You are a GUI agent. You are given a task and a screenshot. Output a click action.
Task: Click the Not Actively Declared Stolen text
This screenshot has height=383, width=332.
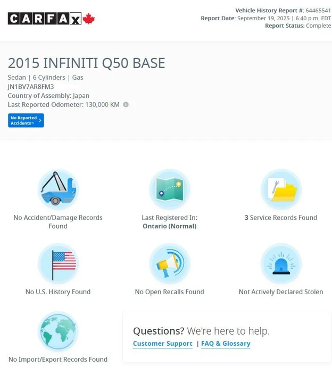click(281, 292)
